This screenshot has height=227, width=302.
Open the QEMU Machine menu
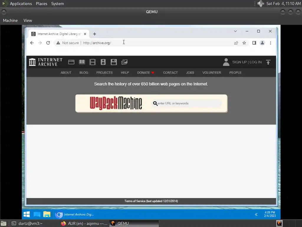[10, 20]
